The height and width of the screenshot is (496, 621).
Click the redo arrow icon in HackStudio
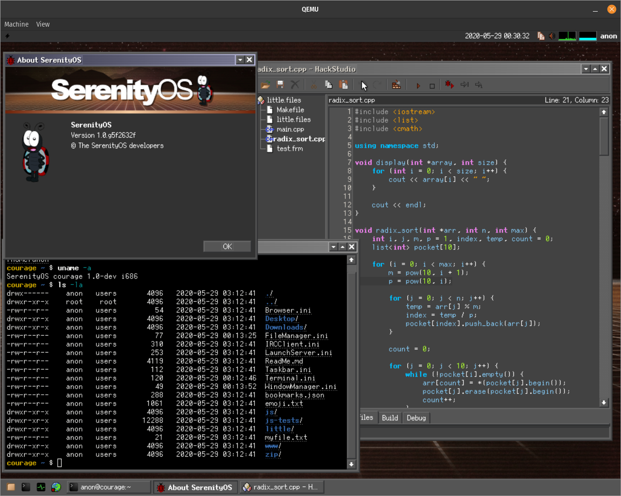point(377,85)
